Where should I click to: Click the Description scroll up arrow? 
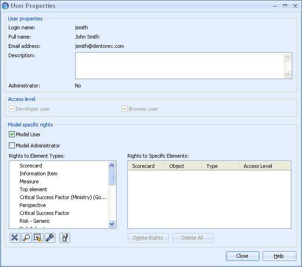pyautogui.click(x=287, y=57)
